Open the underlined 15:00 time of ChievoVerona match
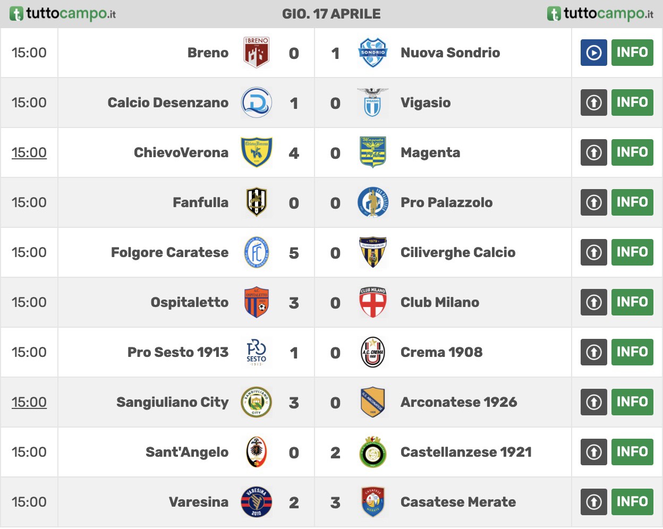Viewport: 663px width, 529px height. tap(29, 152)
